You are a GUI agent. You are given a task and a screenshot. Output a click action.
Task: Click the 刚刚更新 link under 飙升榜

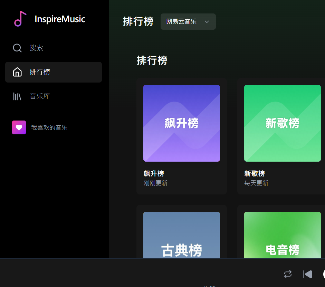pyautogui.click(x=155, y=183)
